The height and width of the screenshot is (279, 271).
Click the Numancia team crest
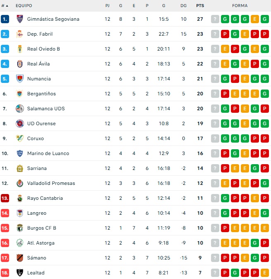click(x=19, y=79)
